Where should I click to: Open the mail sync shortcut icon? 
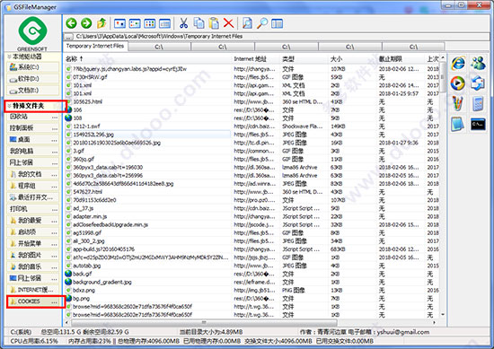point(478,83)
